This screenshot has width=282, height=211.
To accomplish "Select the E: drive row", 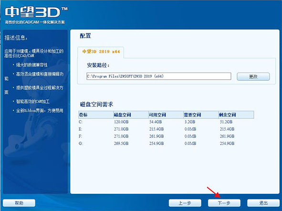I will (x=166, y=129).
